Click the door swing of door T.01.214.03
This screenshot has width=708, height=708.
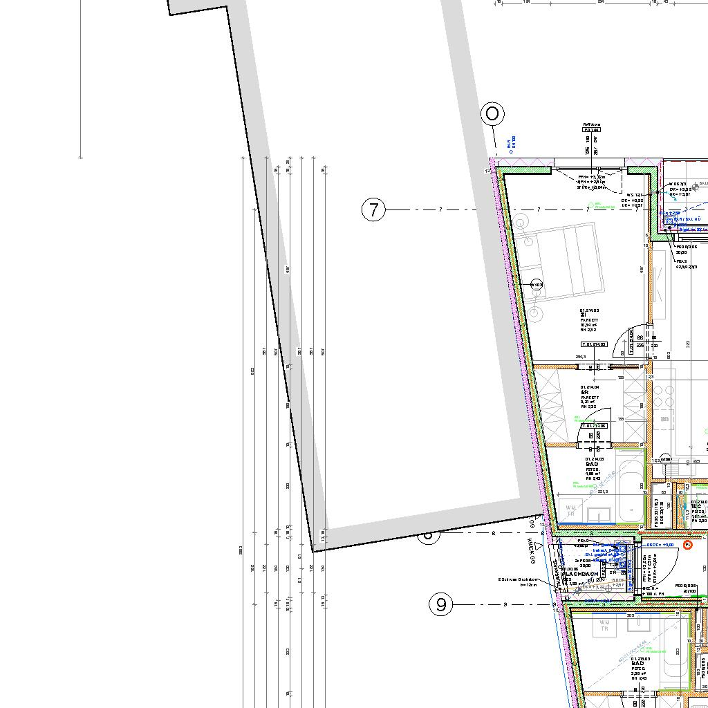631,342
